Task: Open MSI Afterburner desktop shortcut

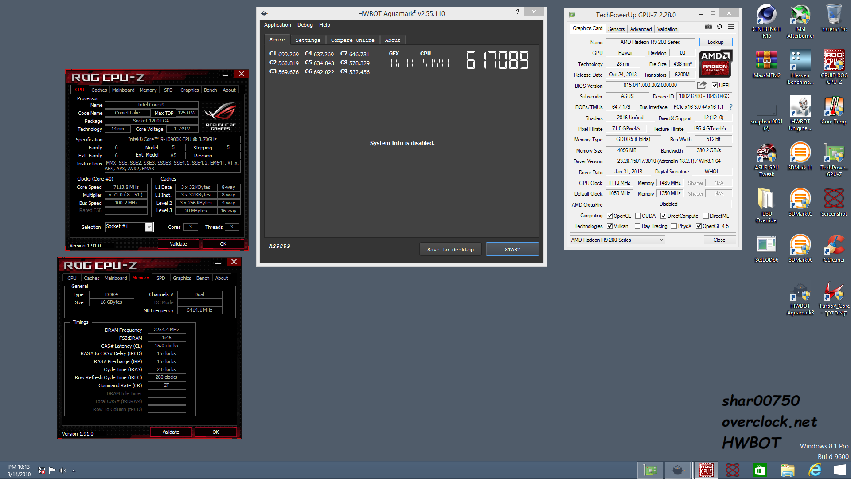Action: coord(800,21)
